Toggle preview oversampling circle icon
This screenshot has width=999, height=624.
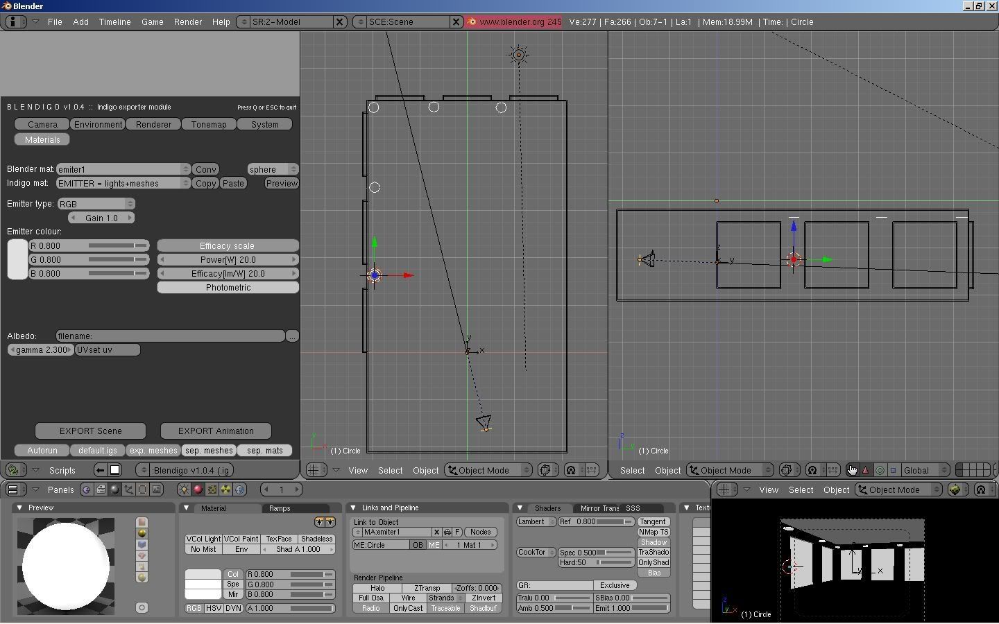click(x=142, y=607)
